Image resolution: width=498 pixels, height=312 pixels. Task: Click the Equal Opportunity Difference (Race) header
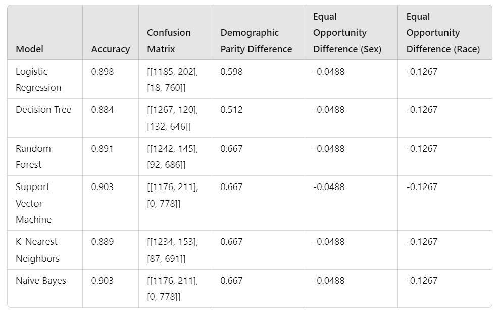[443, 33]
